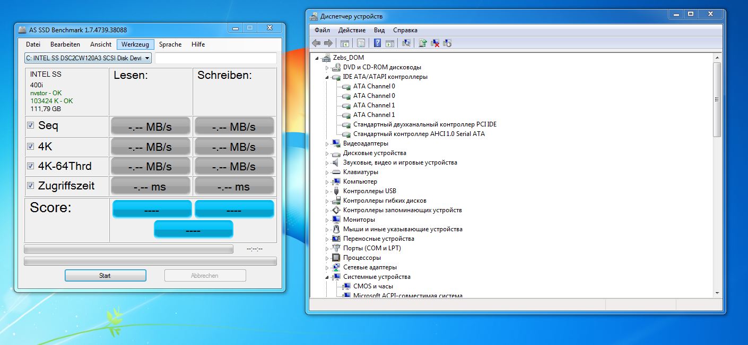Click show/hide console tree icon
The image size is (748, 345).
pos(344,43)
